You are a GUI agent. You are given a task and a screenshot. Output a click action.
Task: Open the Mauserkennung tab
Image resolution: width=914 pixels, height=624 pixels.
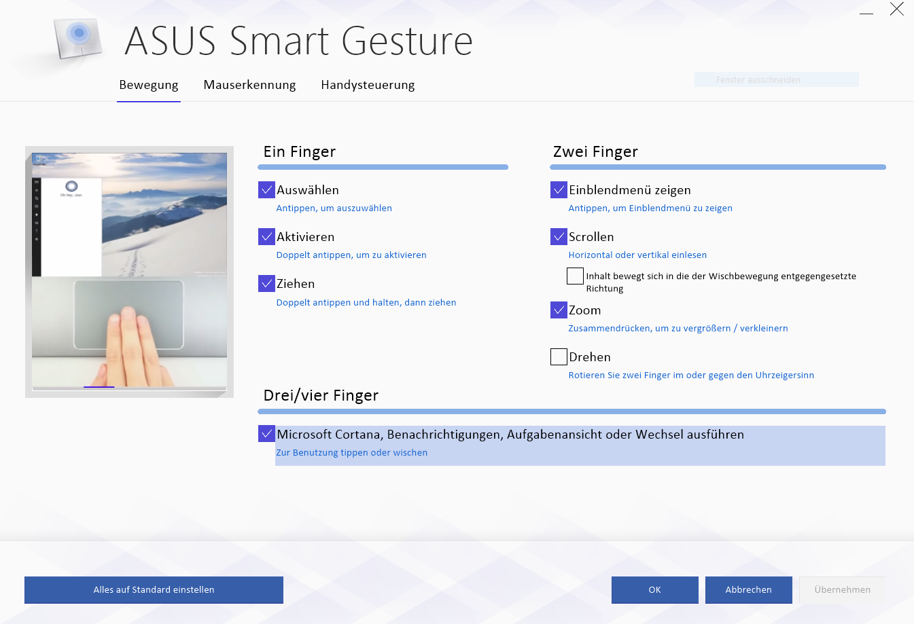(x=249, y=85)
